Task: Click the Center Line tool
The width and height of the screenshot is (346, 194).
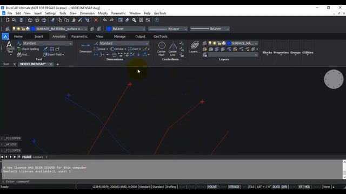Action: point(172,49)
